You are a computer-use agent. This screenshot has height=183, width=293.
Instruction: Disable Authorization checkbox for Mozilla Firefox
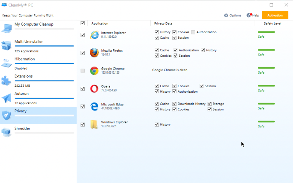(175, 50)
